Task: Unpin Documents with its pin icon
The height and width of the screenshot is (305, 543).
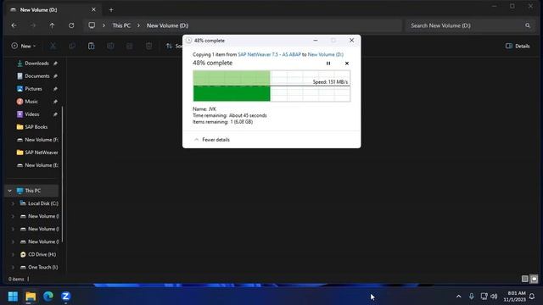Action: pos(55,76)
